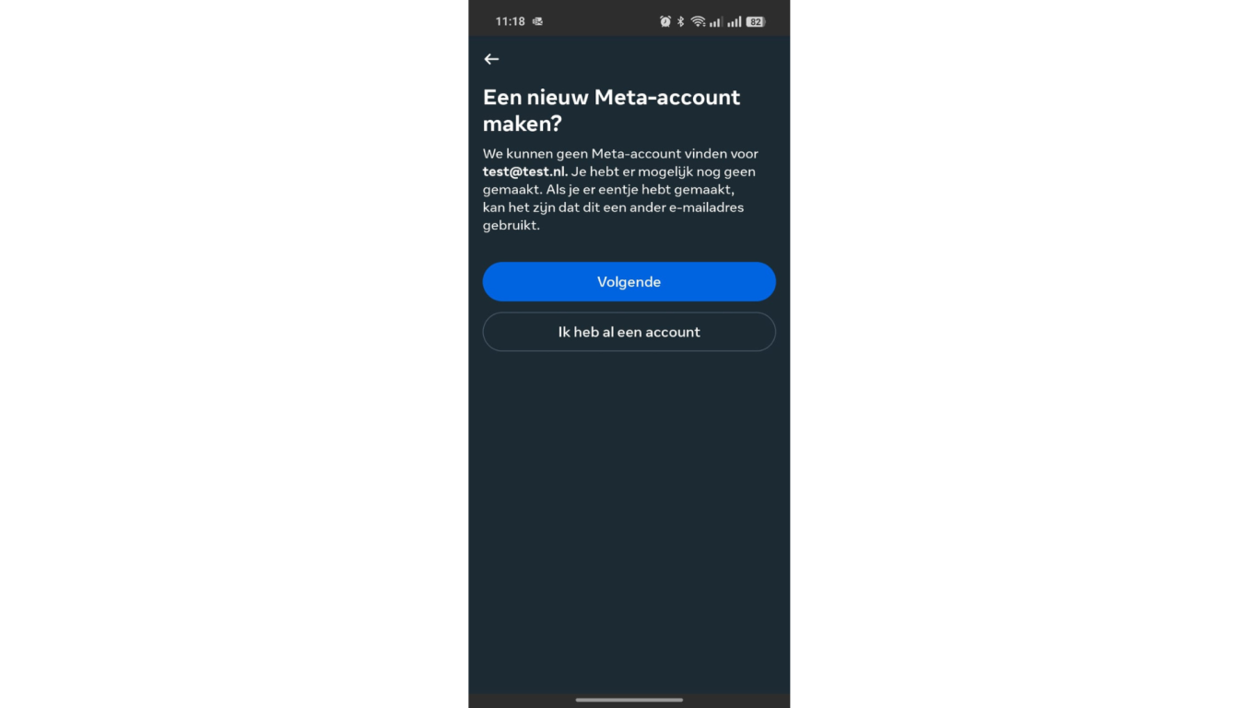Select the bold test@test.nl email text
1259x708 pixels.
(x=524, y=171)
